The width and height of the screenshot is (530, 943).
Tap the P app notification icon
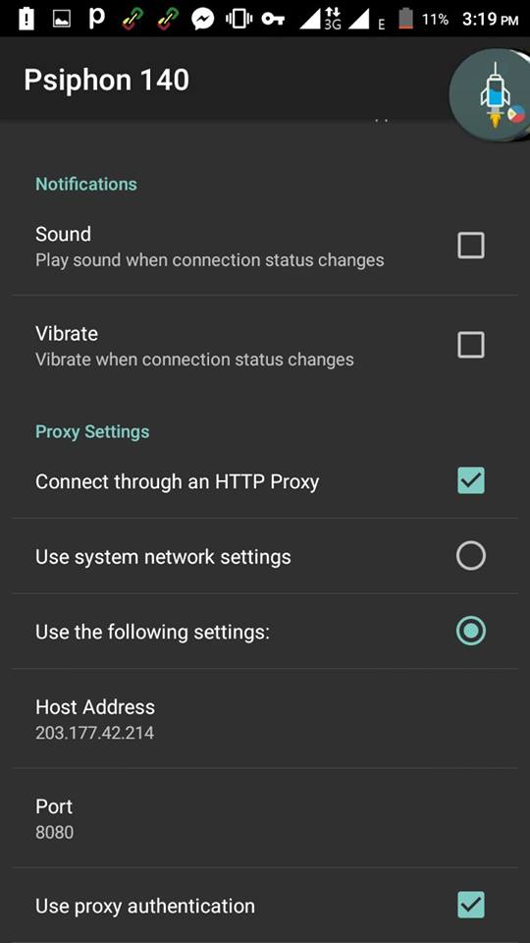[96, 19]
